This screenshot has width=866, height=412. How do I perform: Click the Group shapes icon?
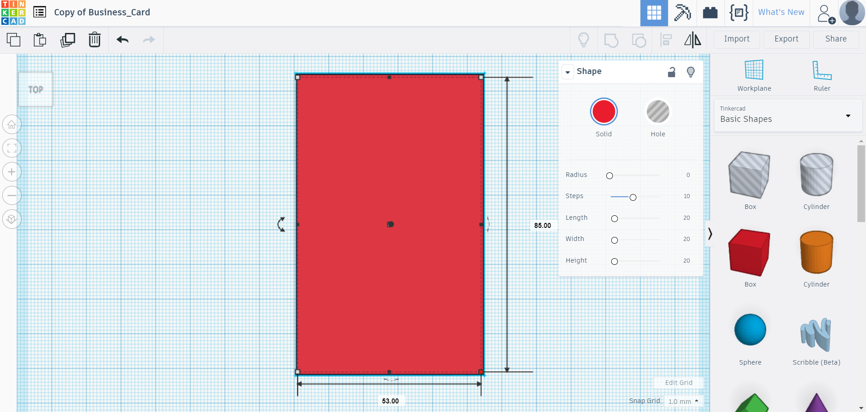611,40
